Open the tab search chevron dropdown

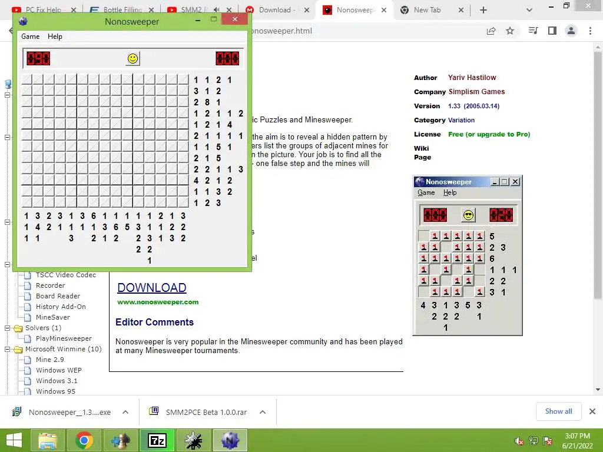(x=529, y=10)
